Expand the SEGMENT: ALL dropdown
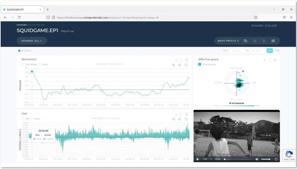The width and height of the screenshot is (297, 169). point(32,41)
